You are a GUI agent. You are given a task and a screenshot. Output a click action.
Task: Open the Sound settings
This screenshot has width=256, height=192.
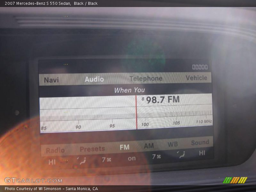[x=200, y=142]
